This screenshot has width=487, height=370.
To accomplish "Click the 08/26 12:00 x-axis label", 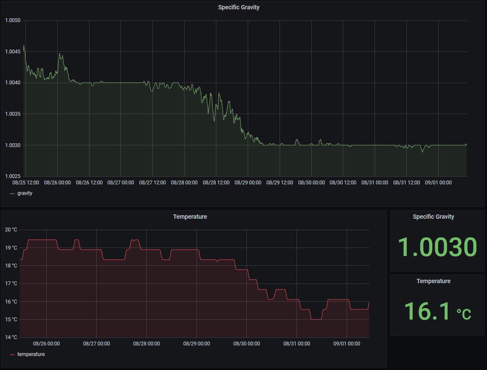I will 89,183.
